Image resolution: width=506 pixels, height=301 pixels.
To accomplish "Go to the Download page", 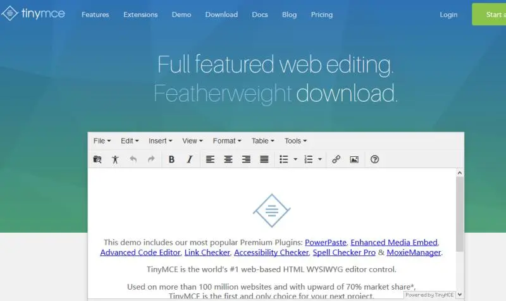I will point(221,15).
